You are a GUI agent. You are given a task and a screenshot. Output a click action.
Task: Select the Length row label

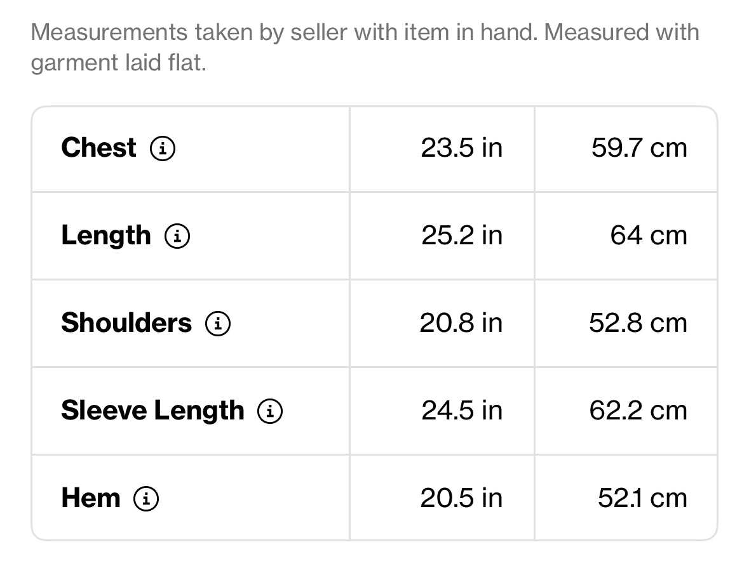point(106,235)
